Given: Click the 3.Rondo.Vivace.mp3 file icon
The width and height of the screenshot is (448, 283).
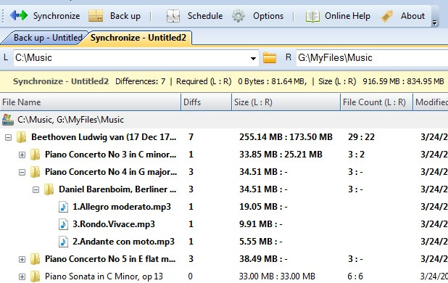Looking at the screenshot, I should [63, 224].
